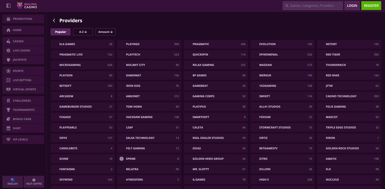Open Promotions in the sidebar

[23, 19]
